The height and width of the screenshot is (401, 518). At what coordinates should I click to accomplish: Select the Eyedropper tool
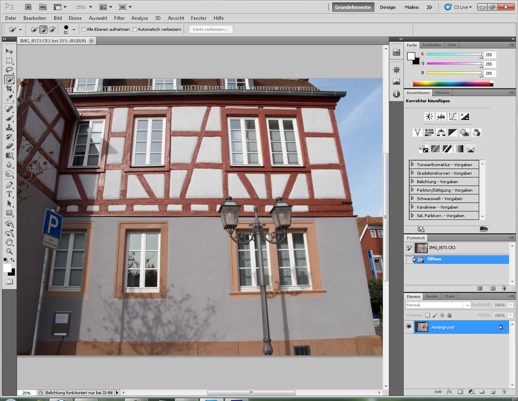[9, 98]
